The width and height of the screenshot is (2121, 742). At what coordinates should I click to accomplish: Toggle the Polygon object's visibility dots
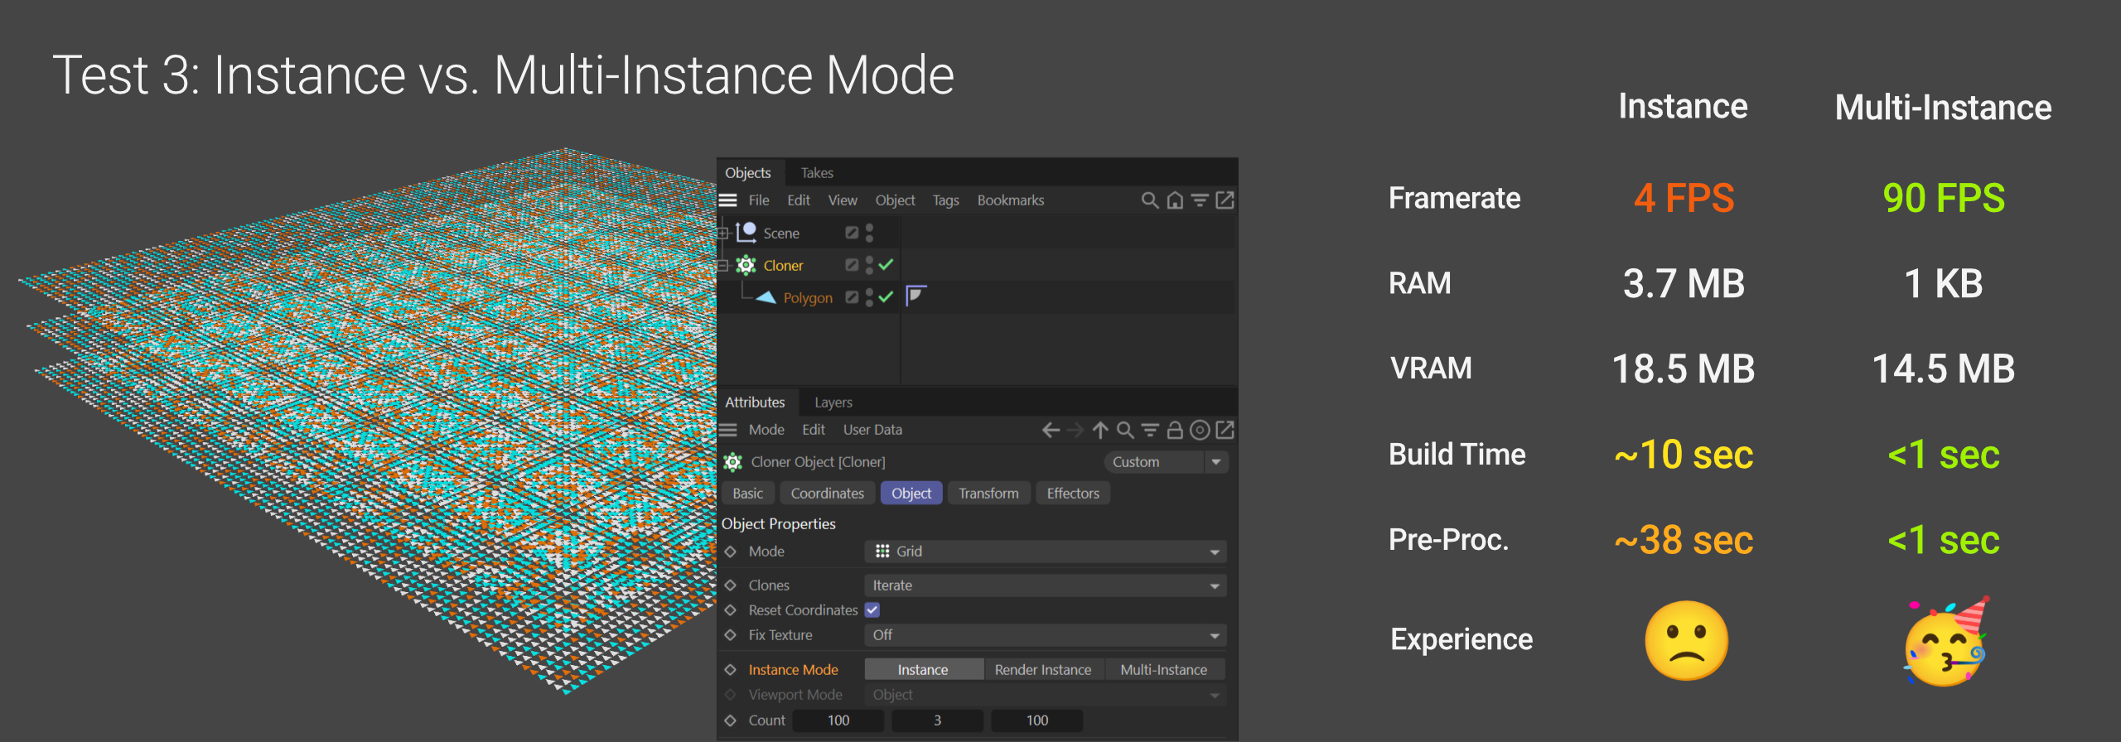pos(869,297)
